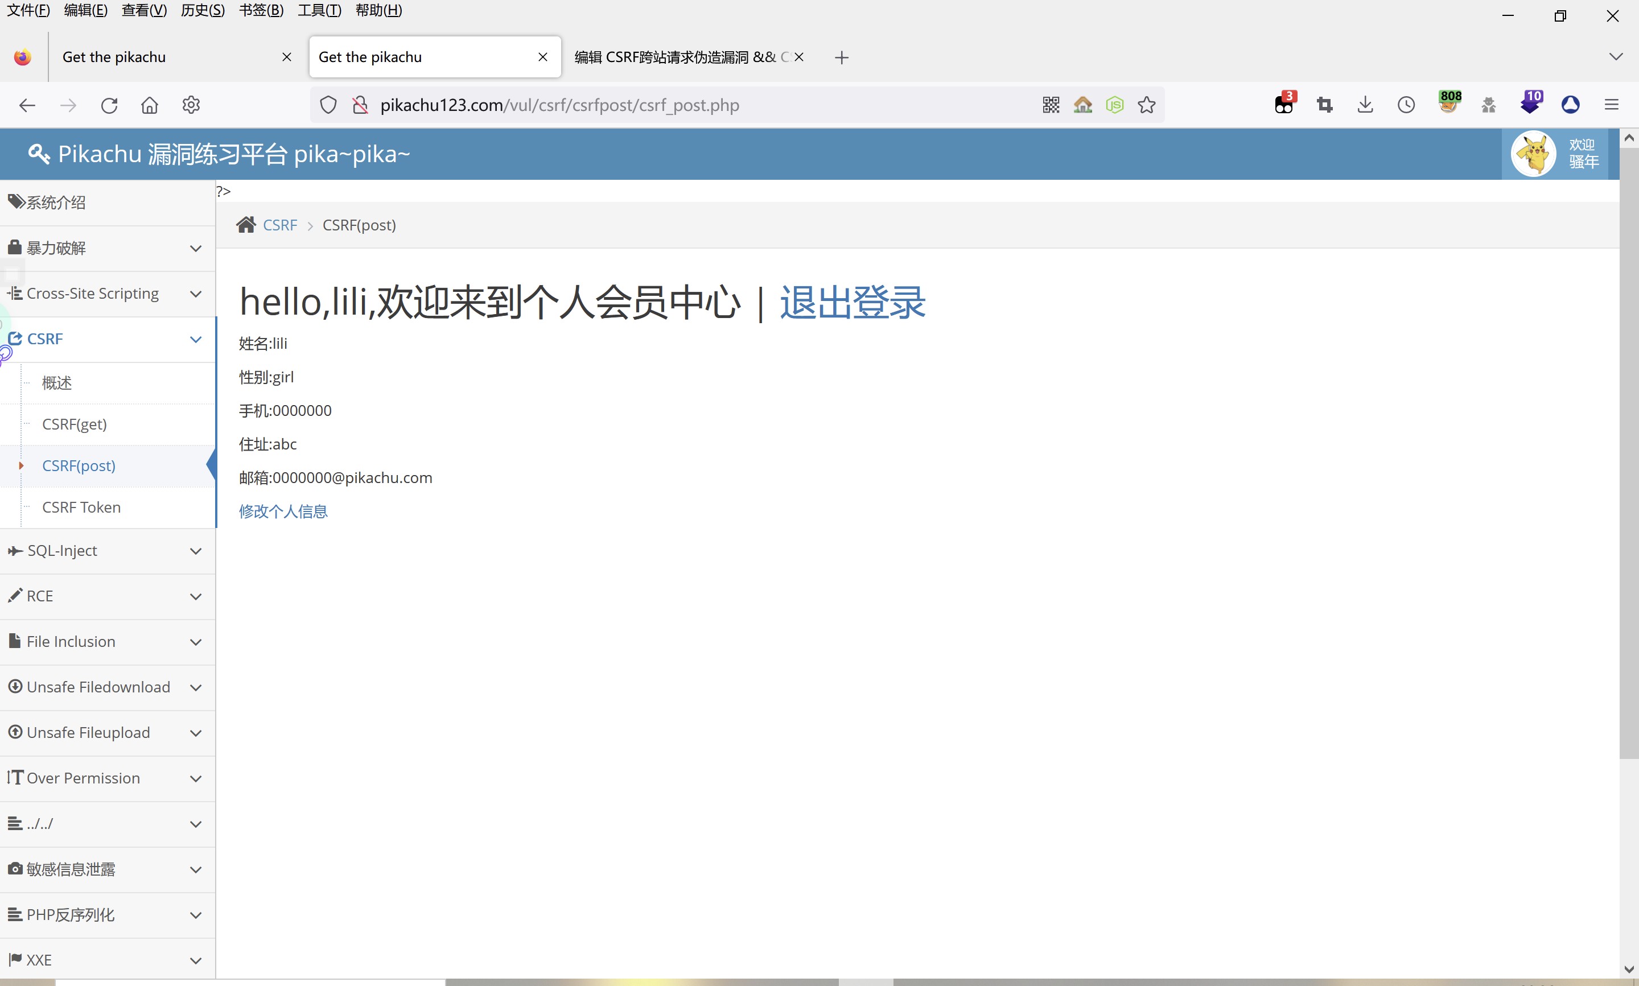Viewport: 1639px width, 986px height.
Task: Select CSRF Token in the sidebar
Action: point(81,507)
